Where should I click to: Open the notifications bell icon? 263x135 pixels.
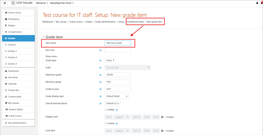pyautogui.click(x=257, y=3)
